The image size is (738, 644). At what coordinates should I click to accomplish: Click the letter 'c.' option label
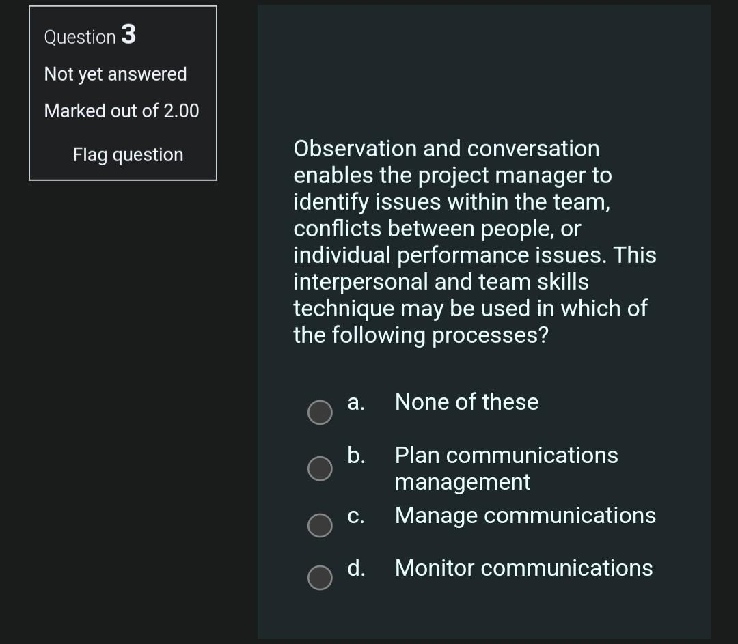355,515
